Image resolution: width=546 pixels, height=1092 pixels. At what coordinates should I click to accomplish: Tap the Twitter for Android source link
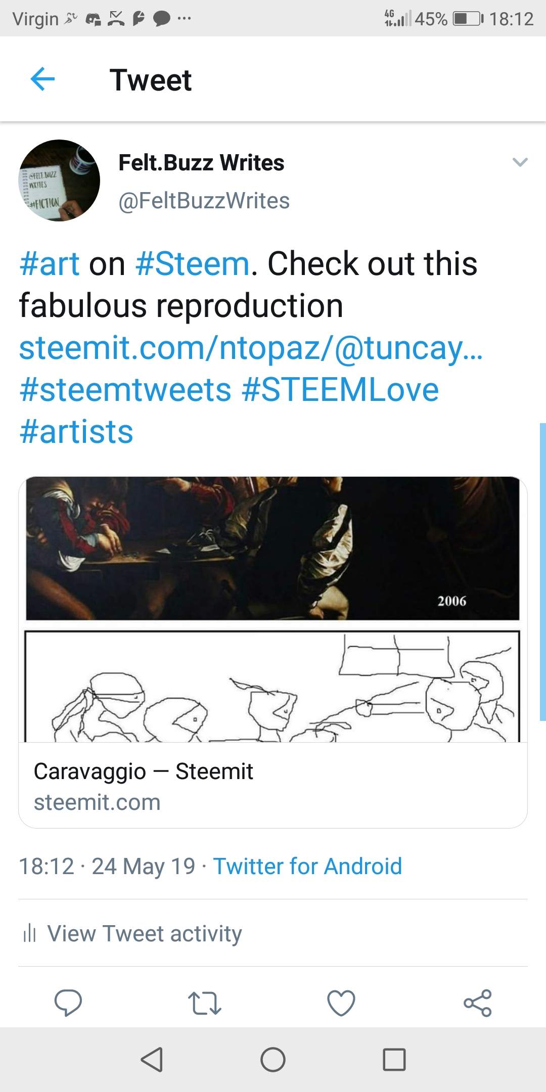point(307,866)
